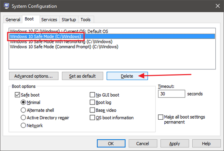
Task: Click the System Configuration title bar icon
Action: [x=6, y=6]
